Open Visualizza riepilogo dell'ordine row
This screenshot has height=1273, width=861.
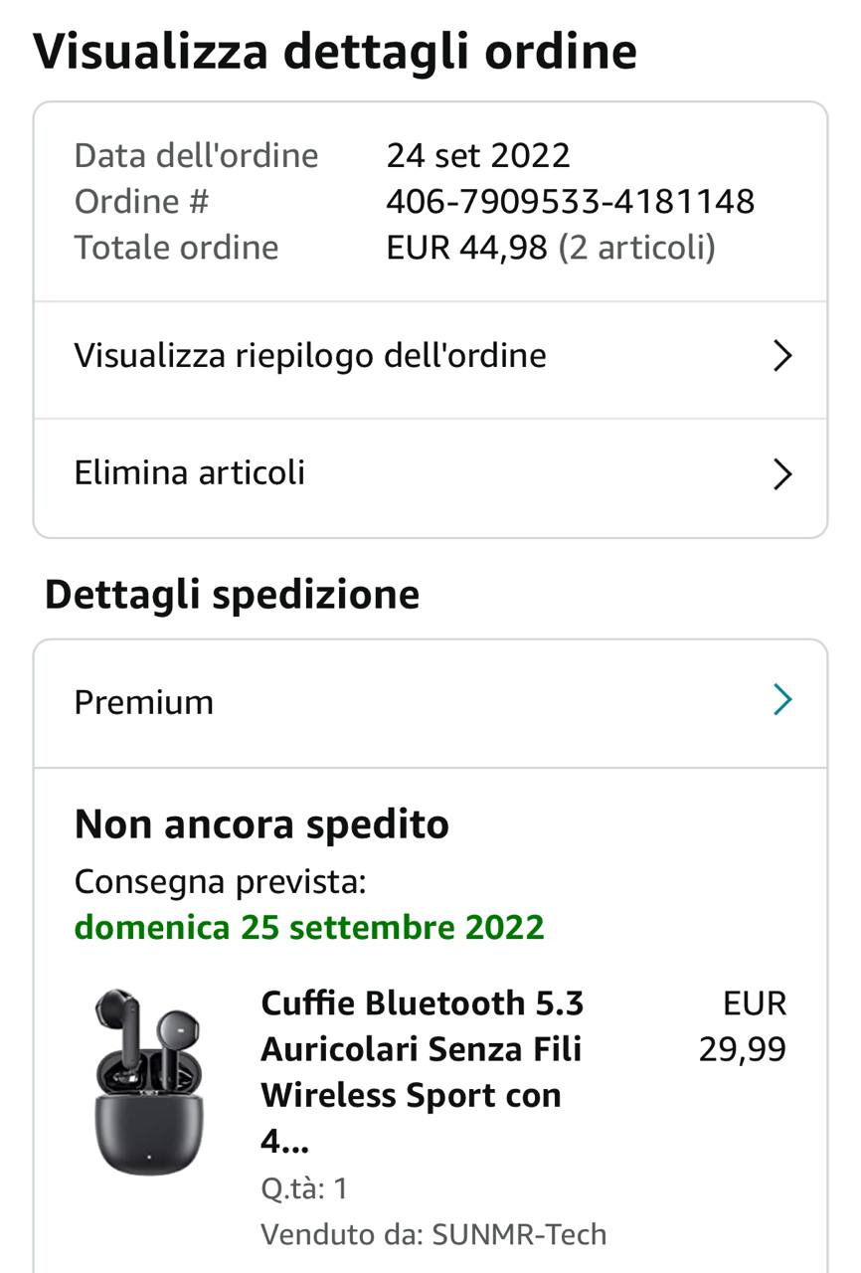[310, 356]
